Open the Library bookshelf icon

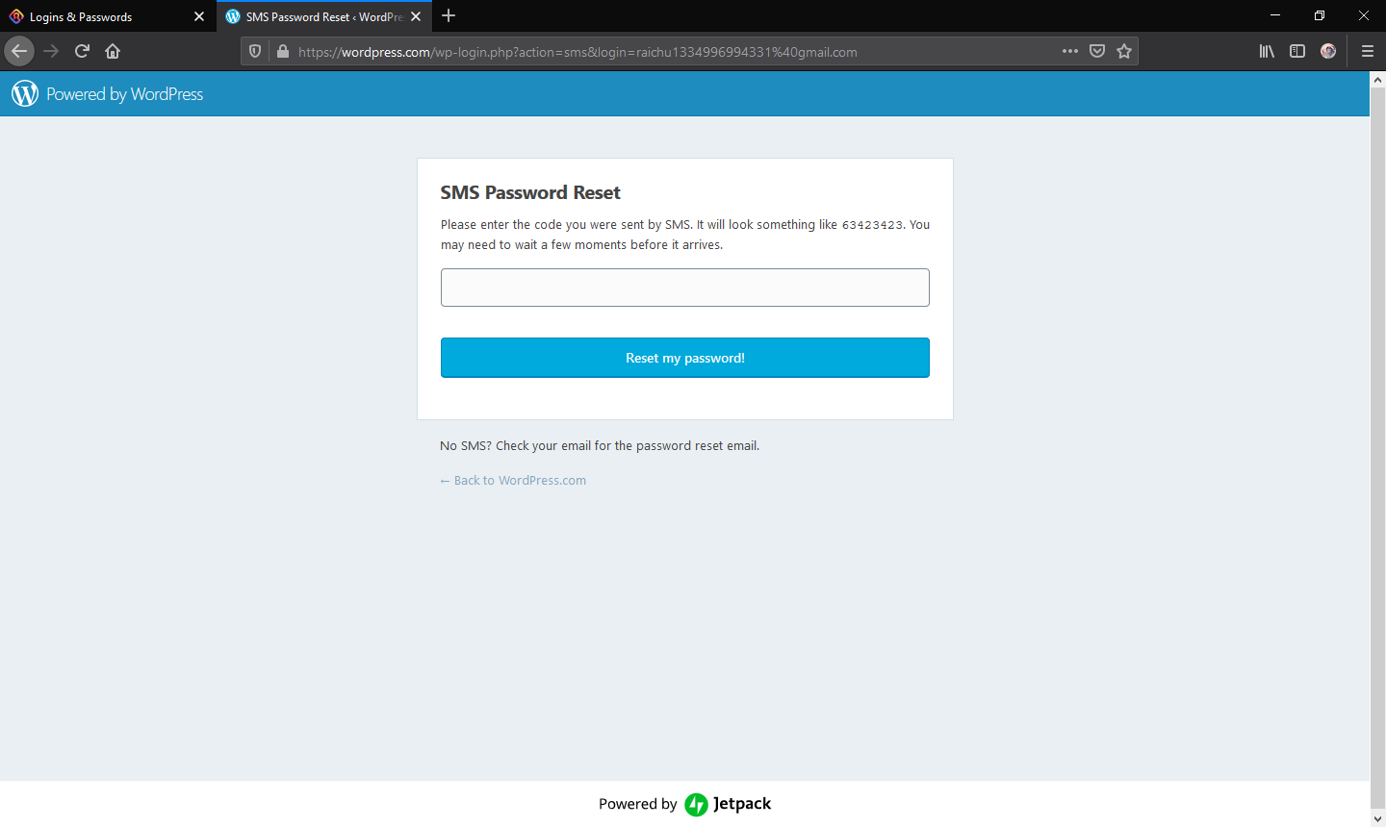(x=1267, y=51)
